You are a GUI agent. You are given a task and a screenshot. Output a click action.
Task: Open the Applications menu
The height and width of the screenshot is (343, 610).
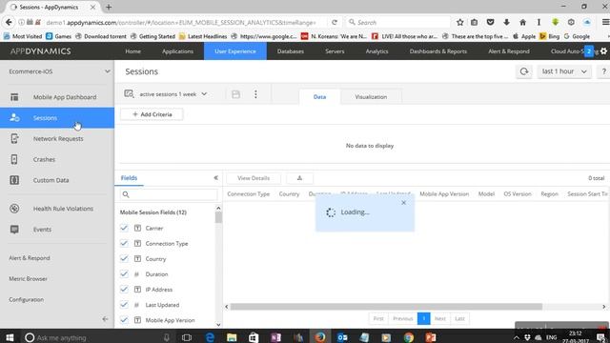tap(178, 51)
